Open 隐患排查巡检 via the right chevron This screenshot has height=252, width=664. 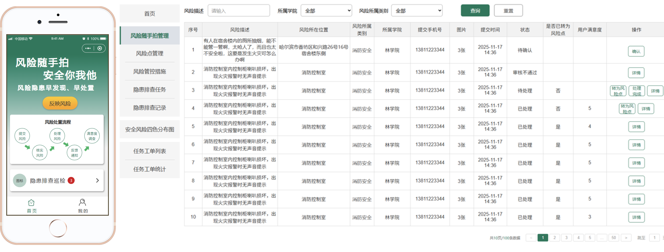(x=97, y=180)
